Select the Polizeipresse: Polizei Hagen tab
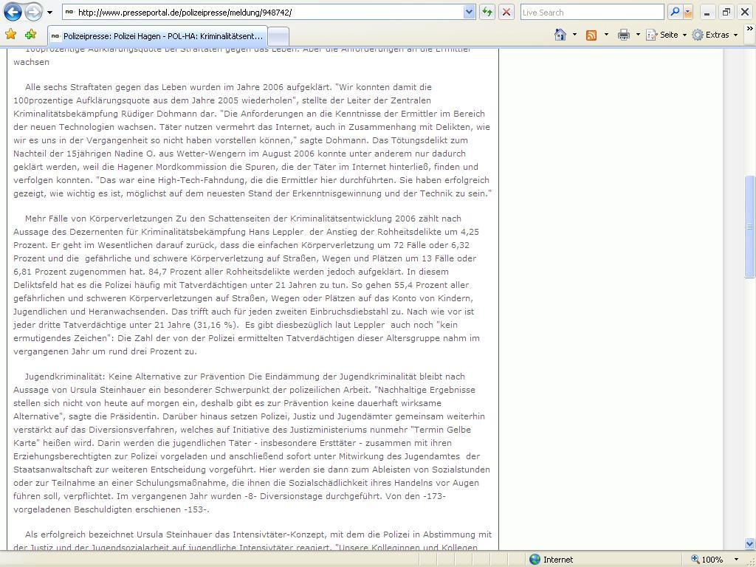The image size is (756, 567). (158, 36)
